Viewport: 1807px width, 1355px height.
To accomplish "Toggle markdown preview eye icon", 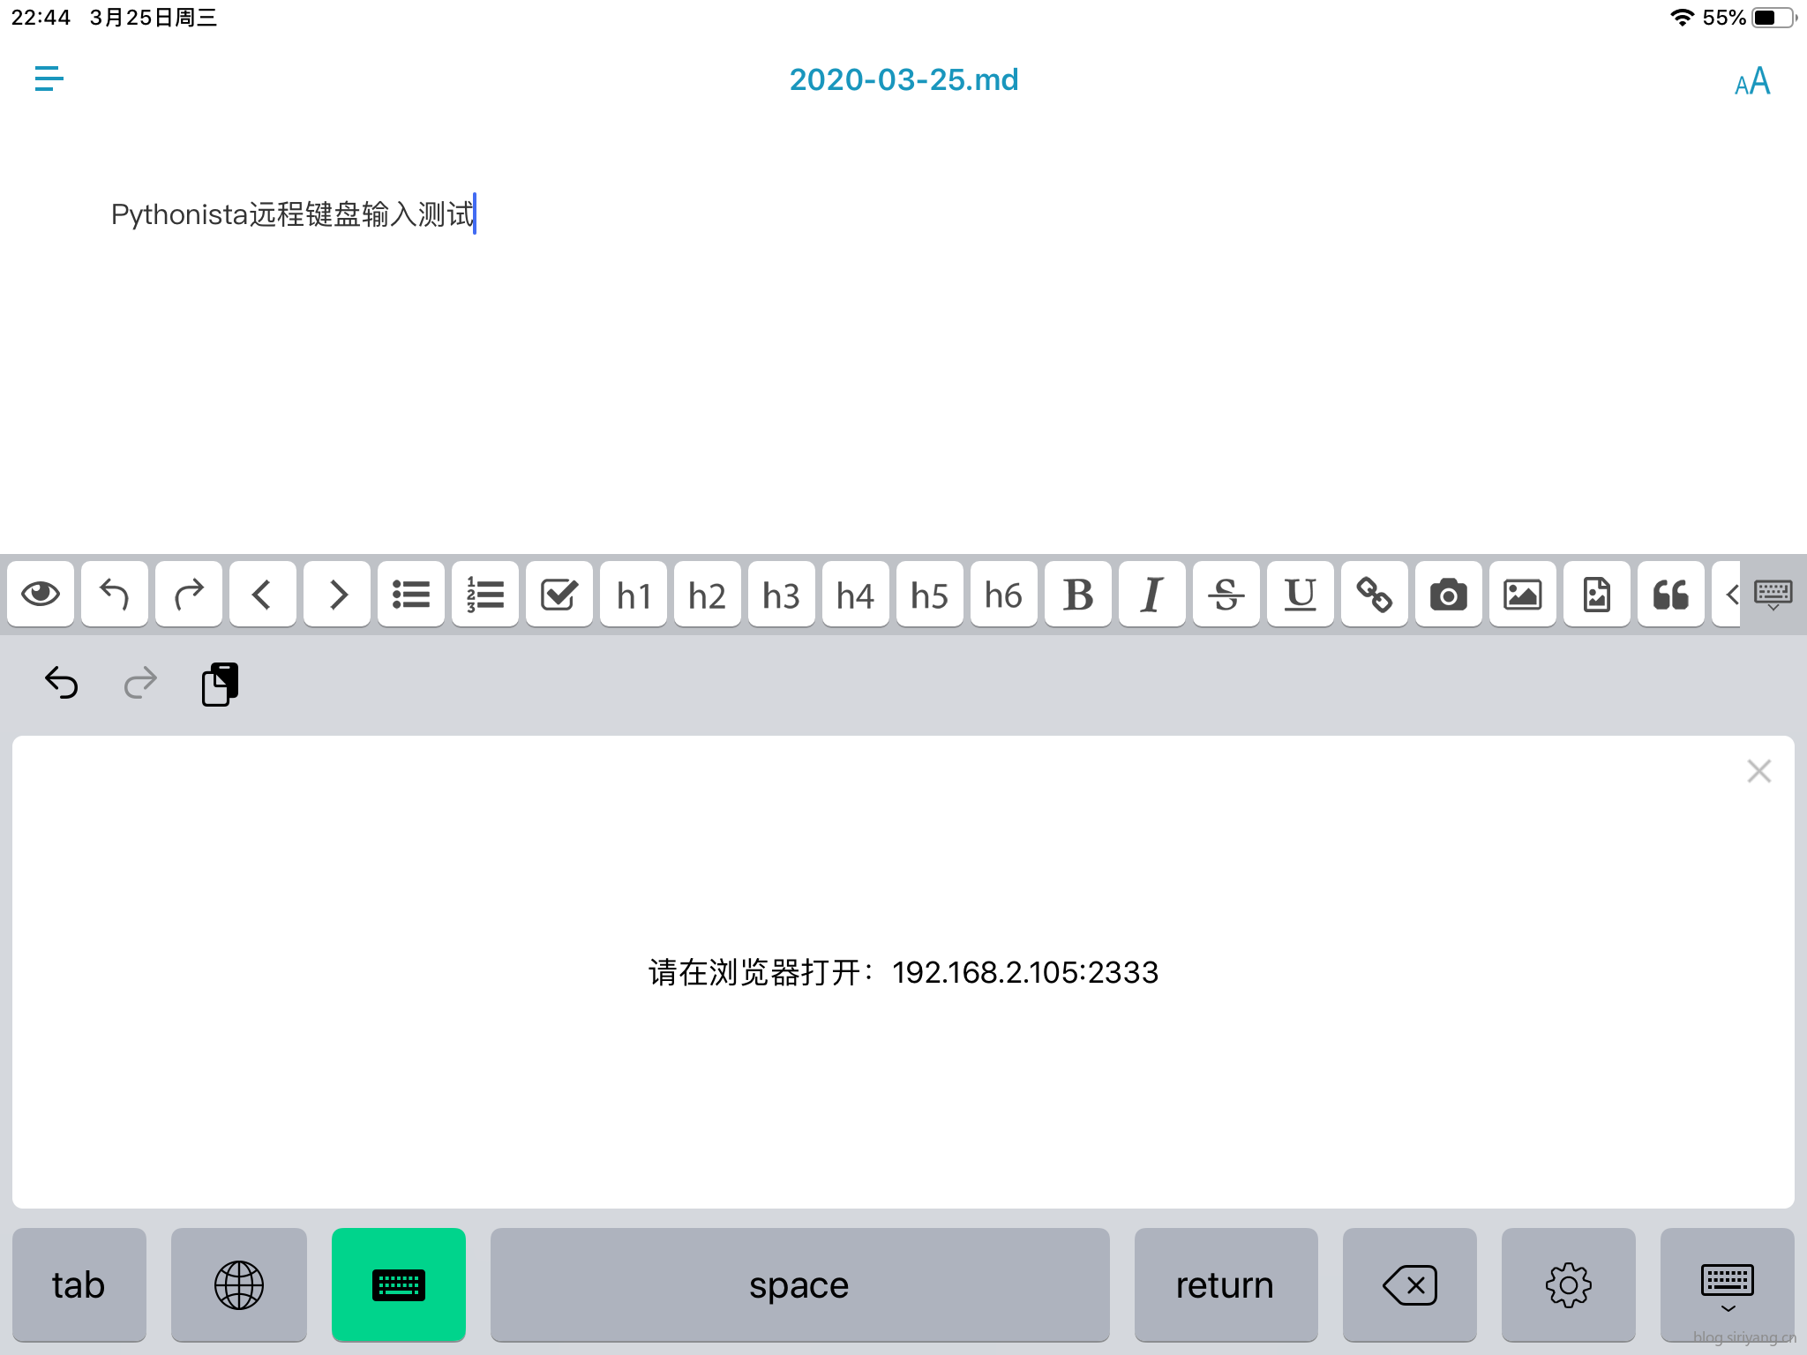I will pos(41,595).
